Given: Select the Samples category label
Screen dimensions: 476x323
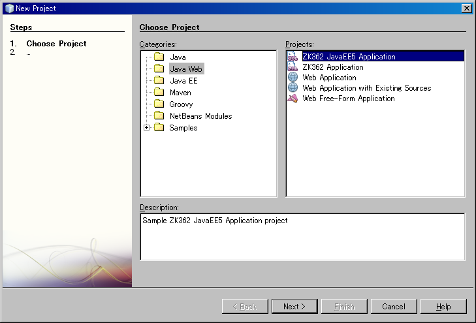Looking at the screenshot, I should (183, 128).
